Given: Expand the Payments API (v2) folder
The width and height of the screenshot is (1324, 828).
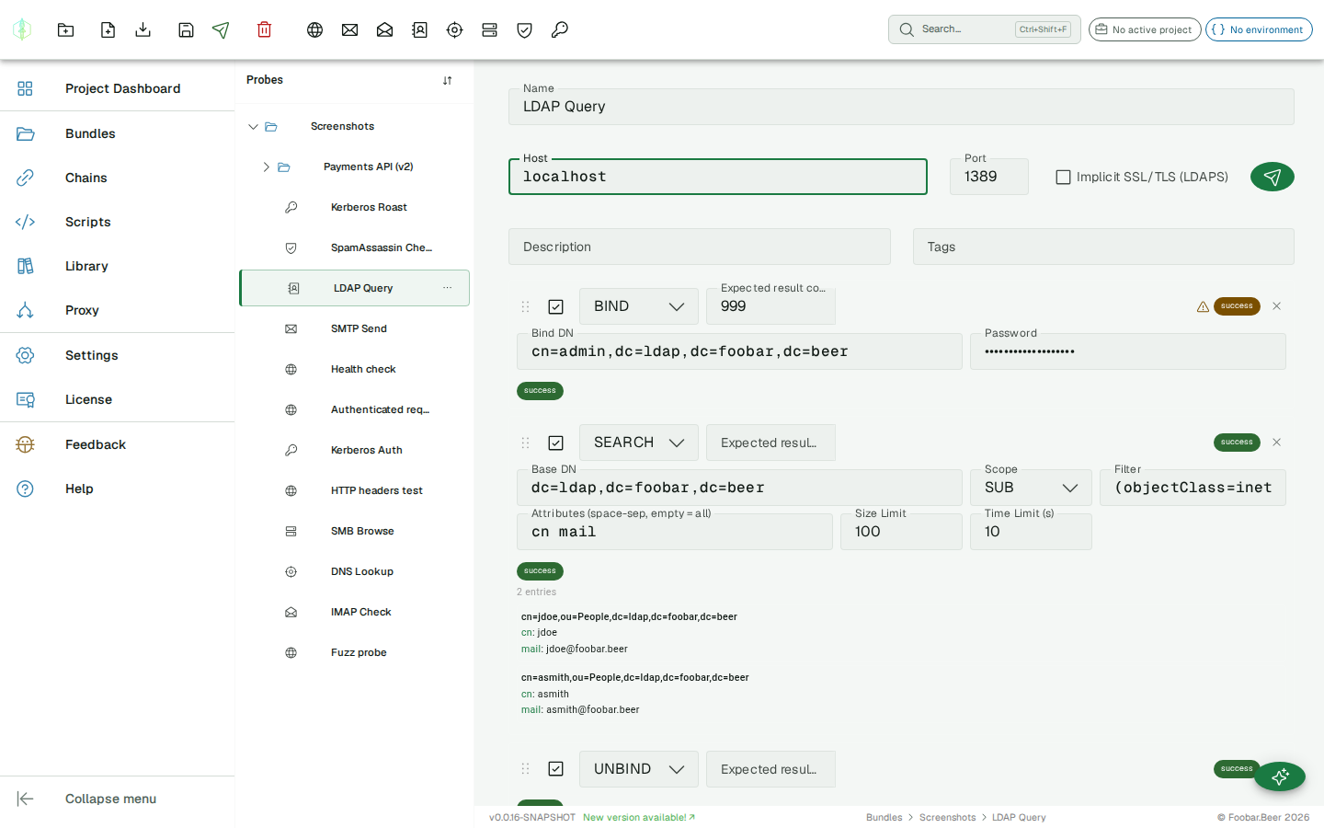Looking at the screenshot, I should pyautogui.click(x=266, y=167).
